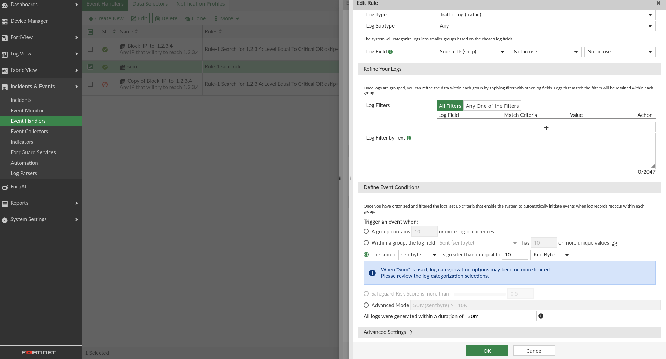Open Device Manager from the sidebar

click(x=29, y=21)
